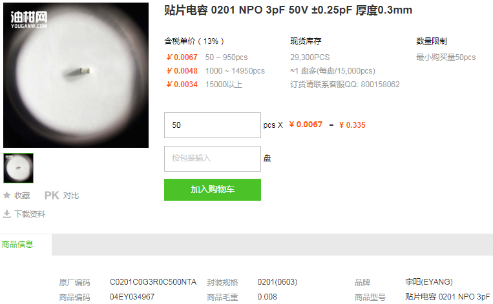Click the brand name 宇阳(EYANG)

(x=429, y=282)
